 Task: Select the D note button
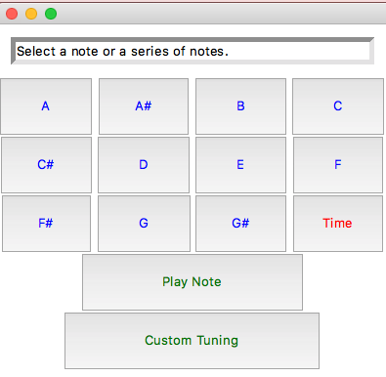(x=144, y=165)
